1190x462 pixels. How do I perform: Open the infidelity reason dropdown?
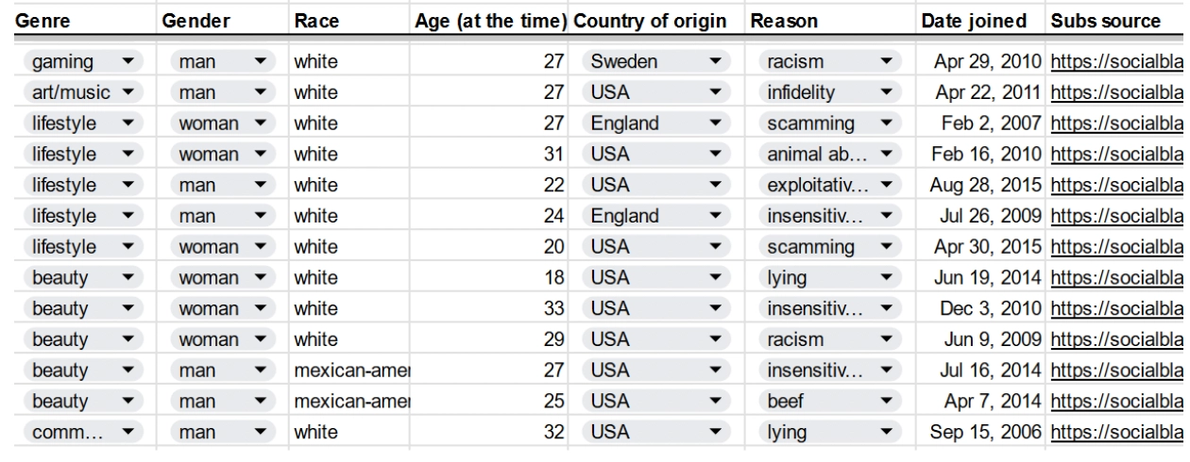(885, 91)
